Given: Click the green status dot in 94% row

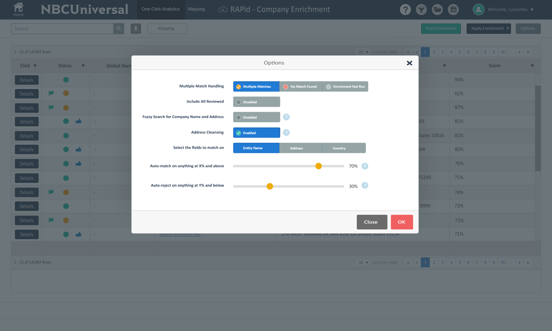Looking at the screenshot, I should pyautogui.click(x=66, y=80).
